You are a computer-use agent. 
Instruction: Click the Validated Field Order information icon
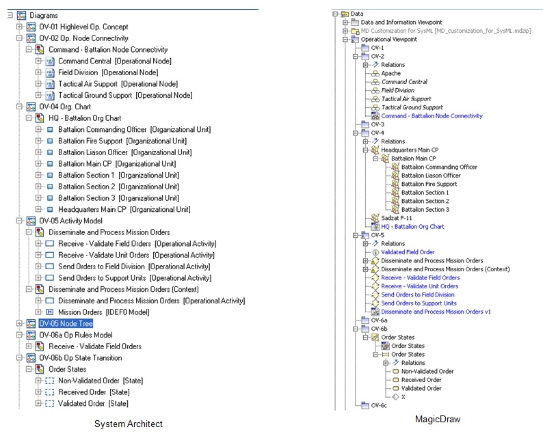point(375,252)
